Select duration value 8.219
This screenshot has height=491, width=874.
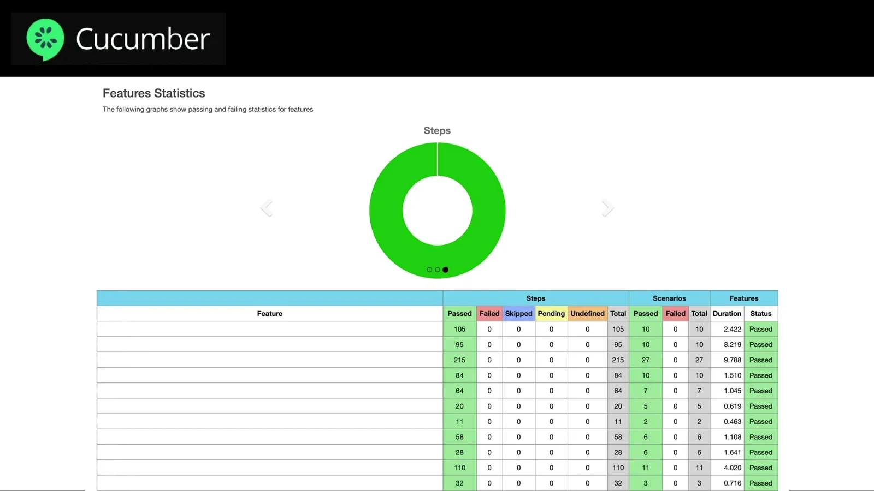click(733, 345)
